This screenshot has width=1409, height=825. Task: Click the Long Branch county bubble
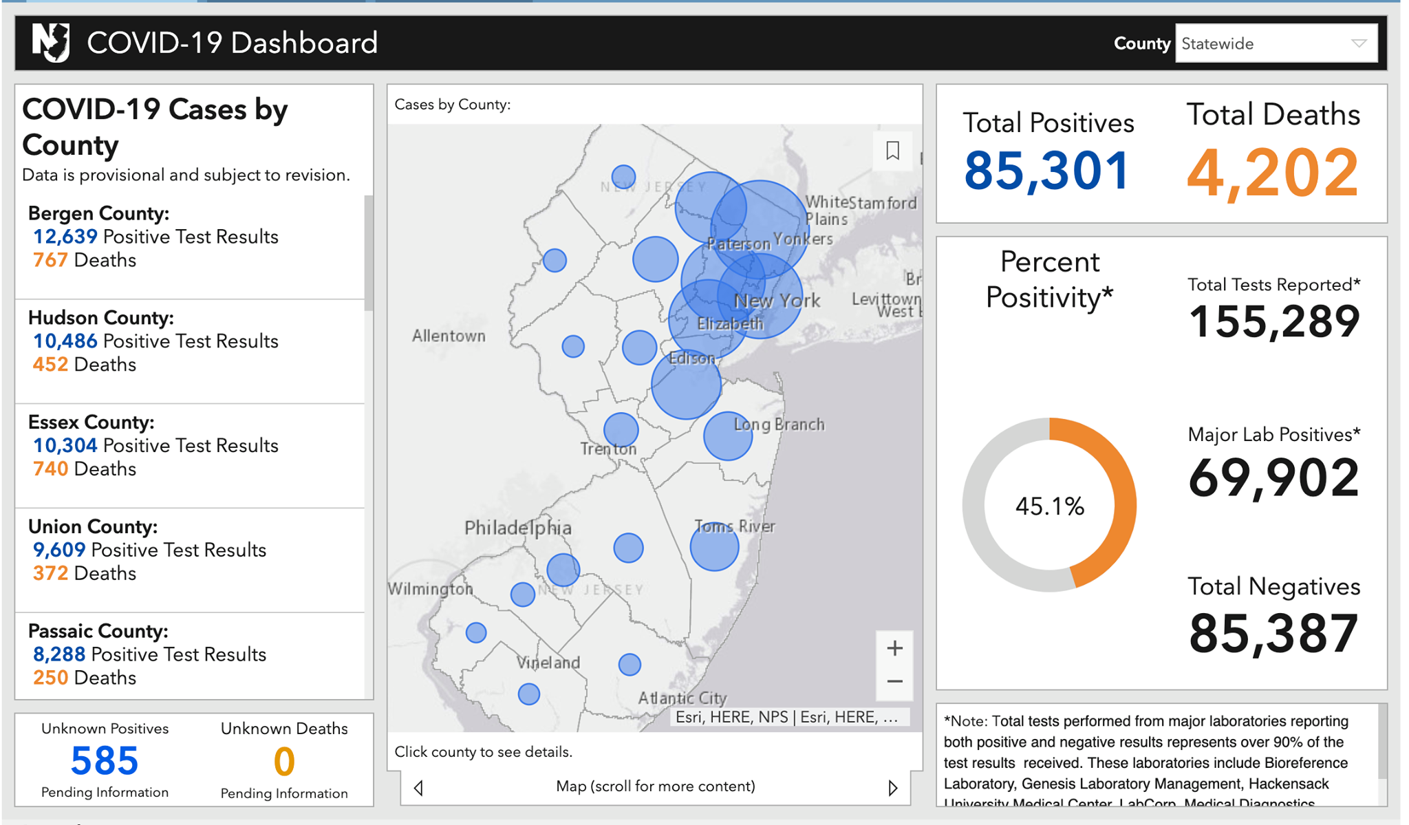pos(728,436)
